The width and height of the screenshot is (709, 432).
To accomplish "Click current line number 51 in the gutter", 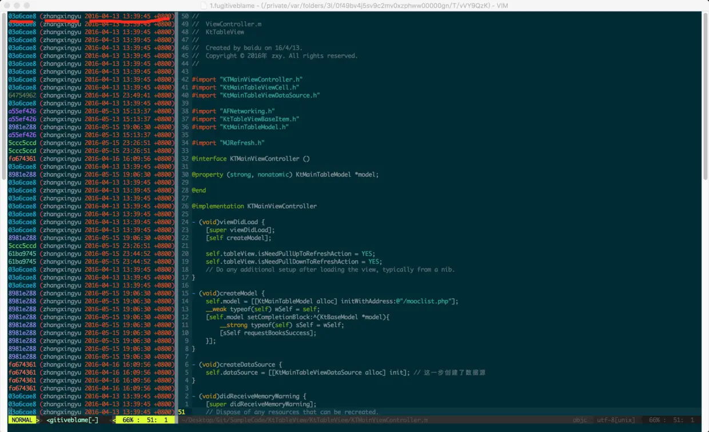I will pos(182,412).
